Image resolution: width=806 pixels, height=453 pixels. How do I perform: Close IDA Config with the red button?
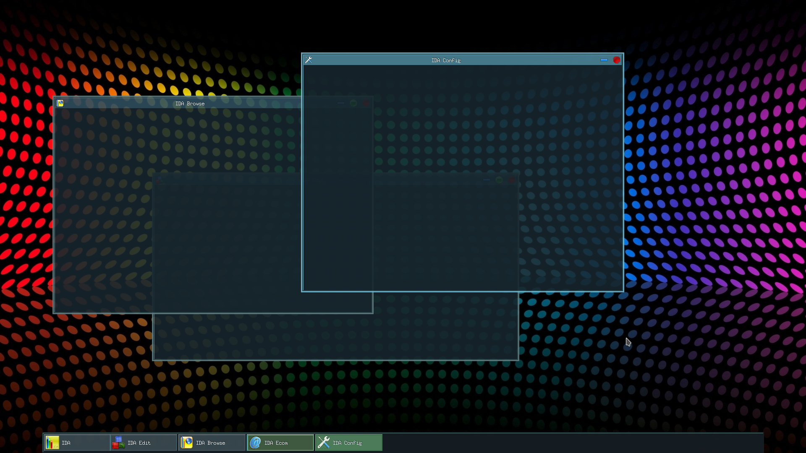coord(617,60)
